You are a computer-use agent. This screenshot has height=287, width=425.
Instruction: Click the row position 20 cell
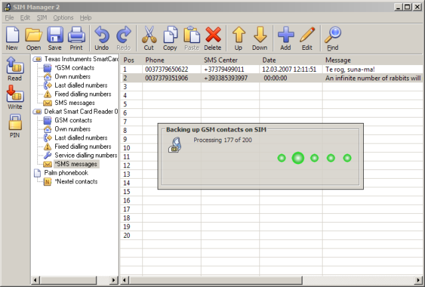[132, 236]
